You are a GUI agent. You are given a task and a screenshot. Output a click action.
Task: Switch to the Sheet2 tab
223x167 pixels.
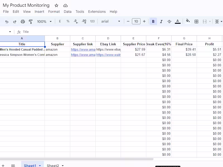[x=53, y=165]
